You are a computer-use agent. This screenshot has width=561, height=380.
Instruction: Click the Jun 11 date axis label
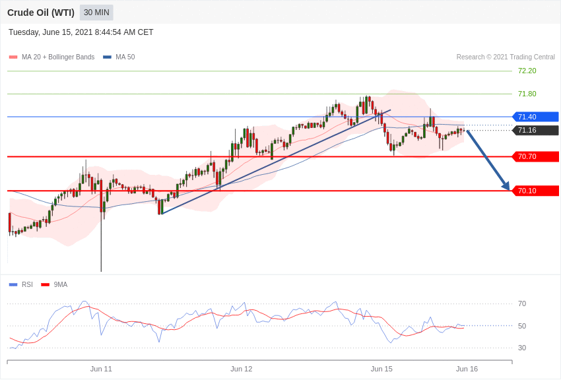(101, 369)
